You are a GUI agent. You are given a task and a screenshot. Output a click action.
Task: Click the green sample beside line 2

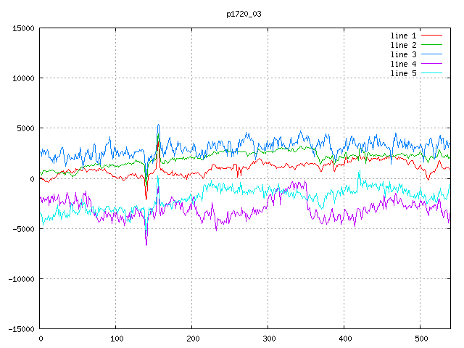point(431,45)
